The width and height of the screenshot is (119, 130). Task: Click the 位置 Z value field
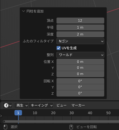tap(80, 74)
